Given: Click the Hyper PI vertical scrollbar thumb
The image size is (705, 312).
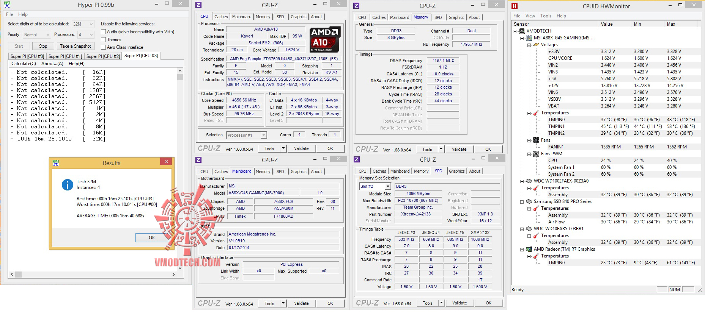Looking at the screenshot, I should 180,77.
